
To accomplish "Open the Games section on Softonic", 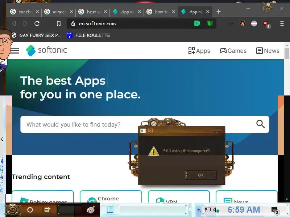I will [233, 51].
